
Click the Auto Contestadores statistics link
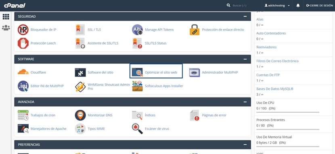pyautogui.click(x=271, y=33)
